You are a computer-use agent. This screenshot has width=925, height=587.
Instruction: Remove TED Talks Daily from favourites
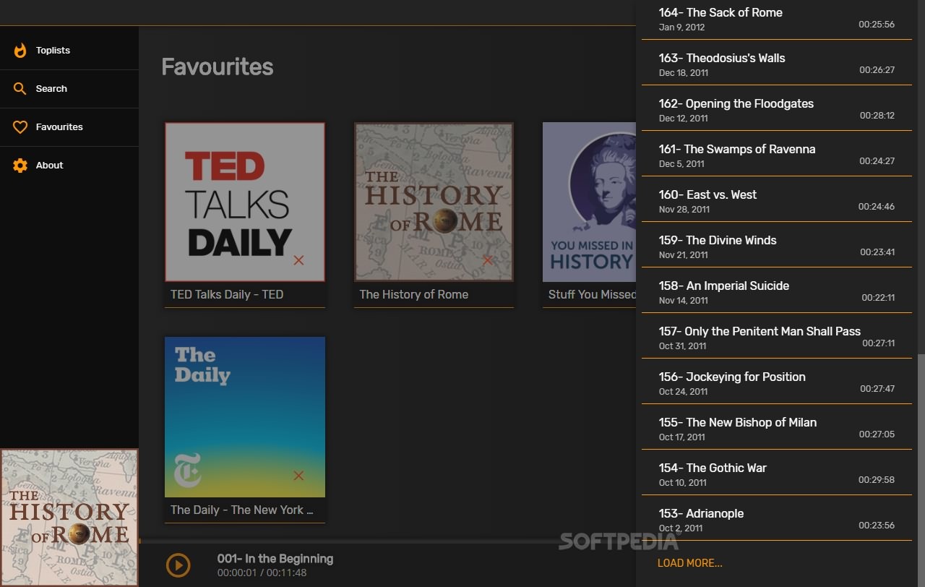[298, 260]
